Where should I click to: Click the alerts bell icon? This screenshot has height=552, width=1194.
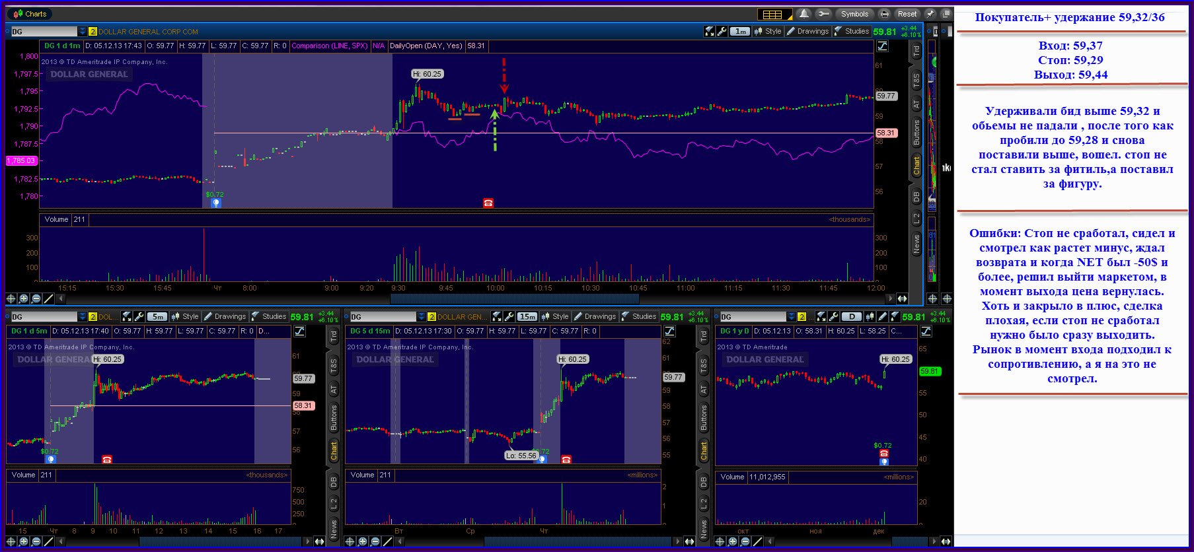(x=803, y=14)
